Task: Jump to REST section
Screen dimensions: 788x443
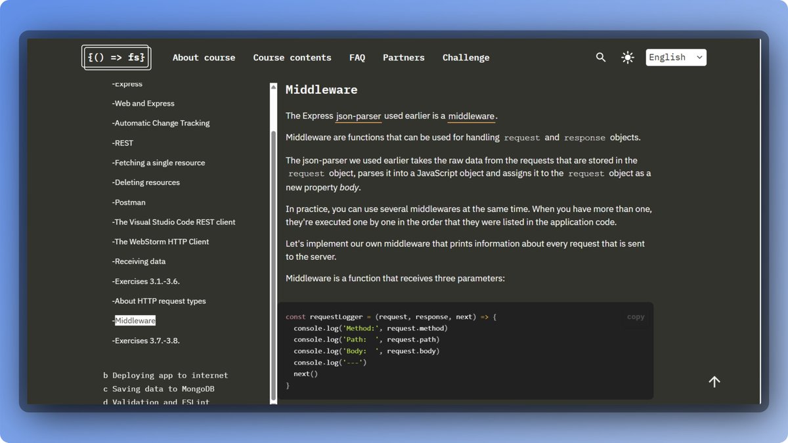Action: point(123,143)
